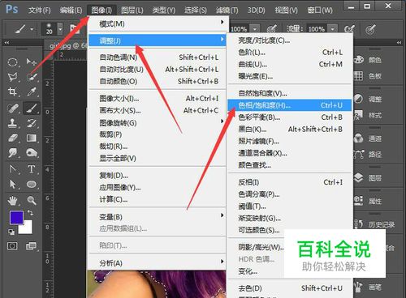Choose 曲线(U)... adjustment
Screen dimensions: 406x298
[290, 64]
